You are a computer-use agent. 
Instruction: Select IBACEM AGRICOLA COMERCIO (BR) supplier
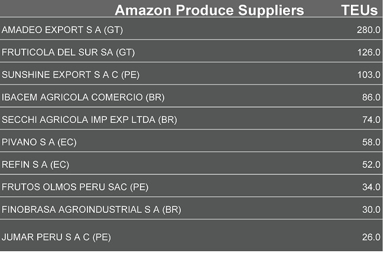click(x=83, y=98)
